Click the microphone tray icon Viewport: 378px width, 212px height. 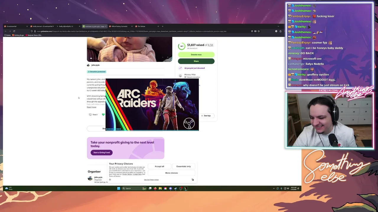[x=281, y=188]
